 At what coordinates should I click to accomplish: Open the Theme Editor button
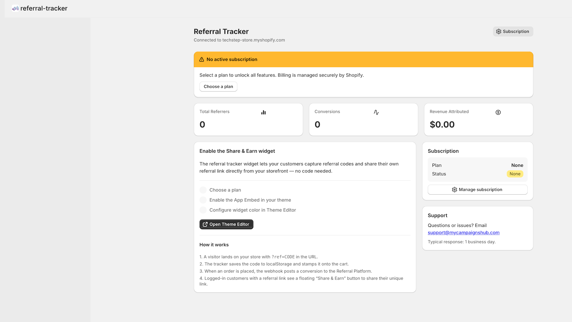click(226, 224)
